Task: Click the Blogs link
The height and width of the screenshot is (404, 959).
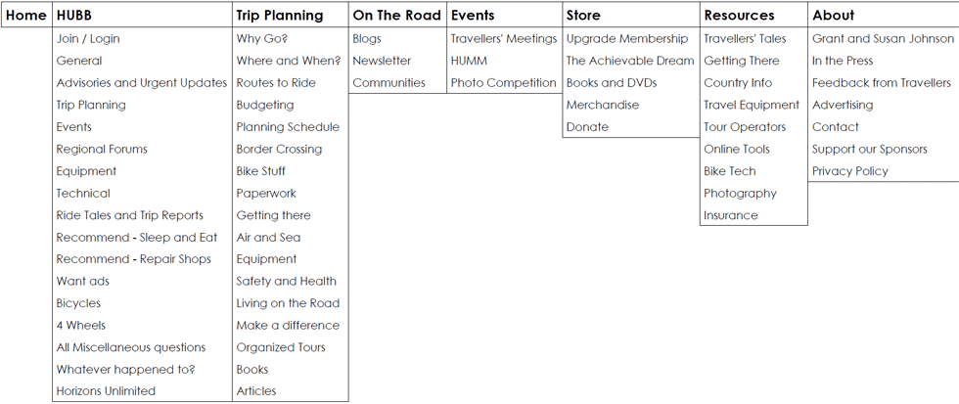Action: click(367, 38)
